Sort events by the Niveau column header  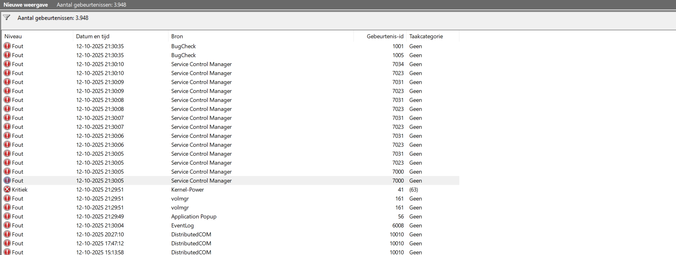13,36
